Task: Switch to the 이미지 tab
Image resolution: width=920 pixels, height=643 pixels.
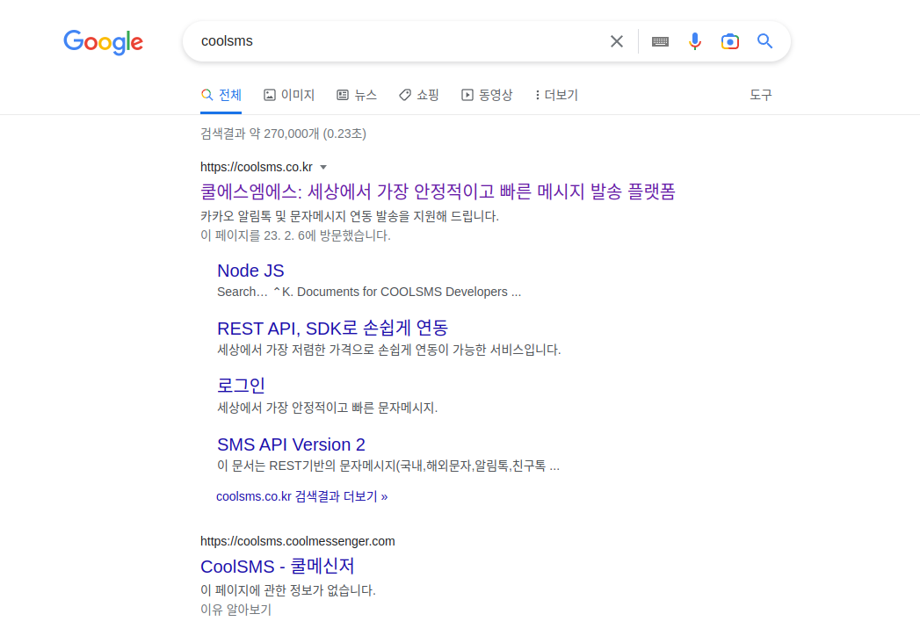Action: 289,95
